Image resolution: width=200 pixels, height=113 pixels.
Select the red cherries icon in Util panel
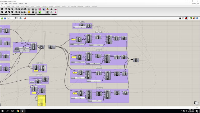click(47, 9)
